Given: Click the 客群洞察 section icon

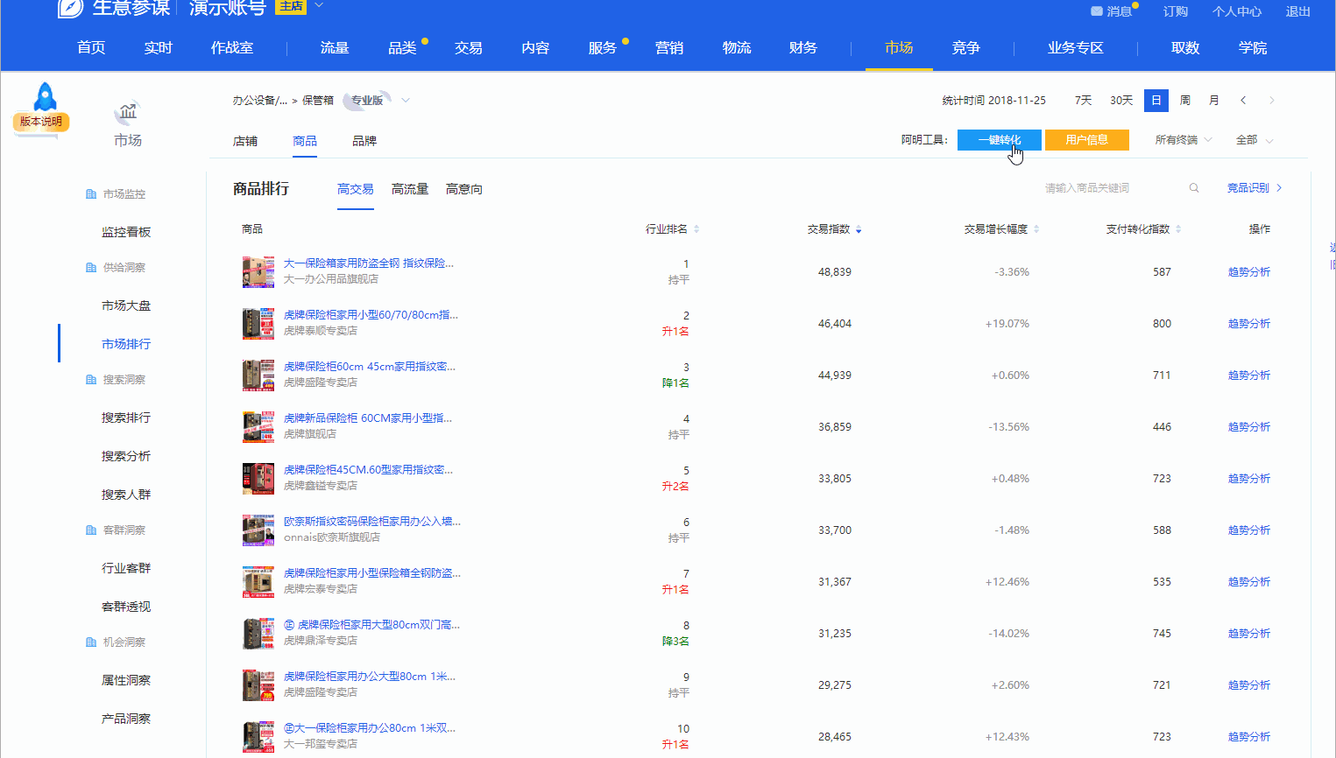Looking at the screenshot, I should click(91, 530).
